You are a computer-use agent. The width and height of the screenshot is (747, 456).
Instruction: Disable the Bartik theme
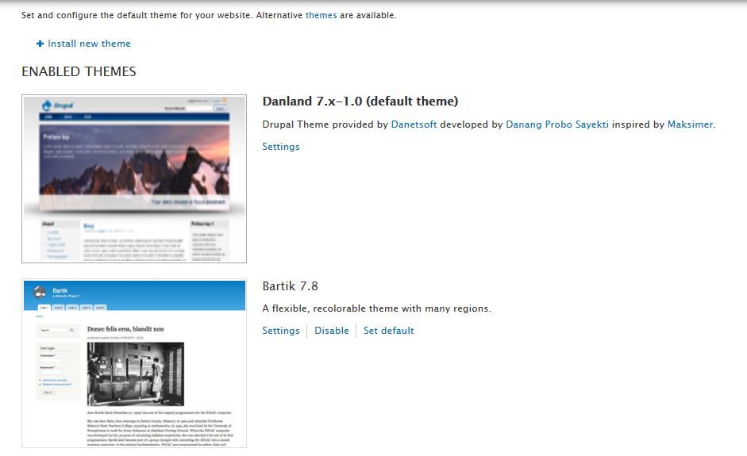pyautogui.click(x=332, y=331)
